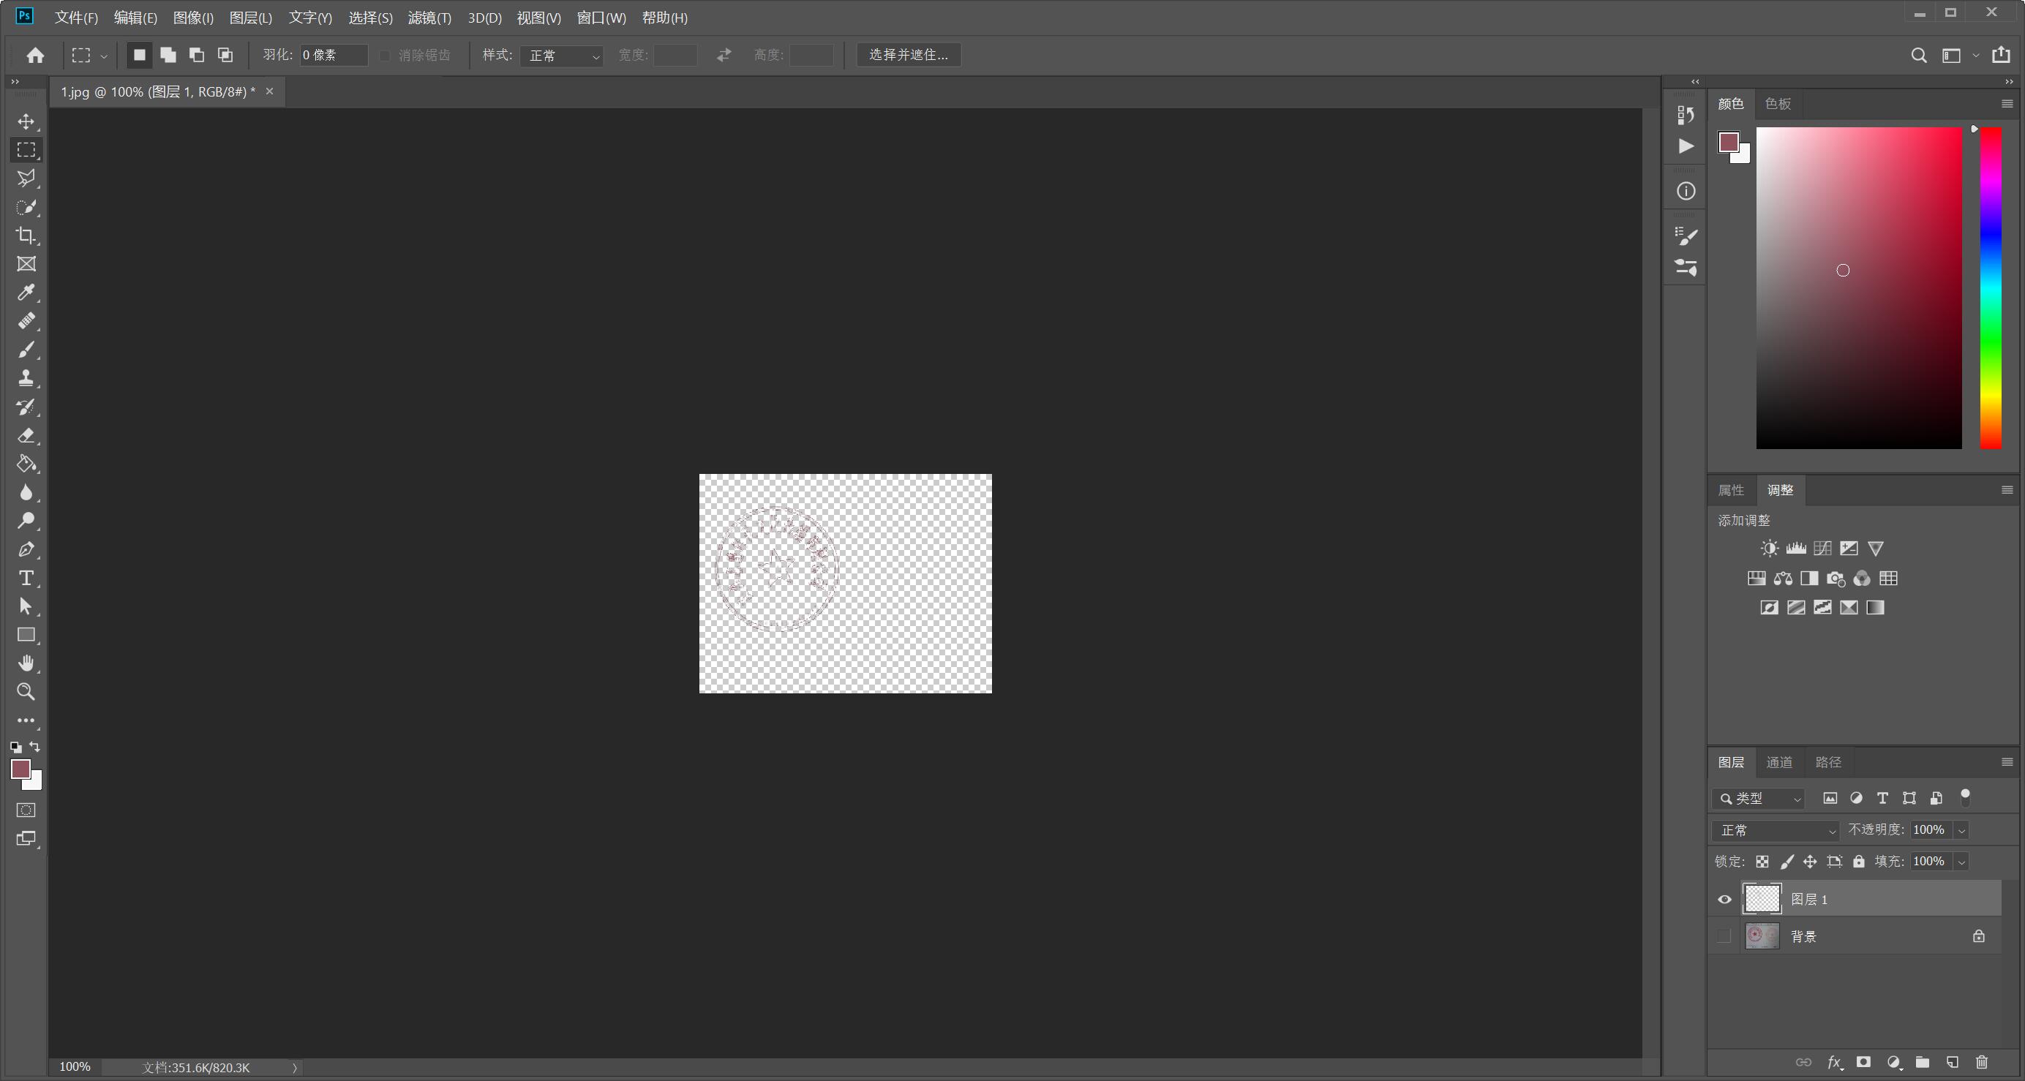The image size is (2025, 1081).
Task: Select the Move tool
Action: pyautogui.click(x=26, y=122)
